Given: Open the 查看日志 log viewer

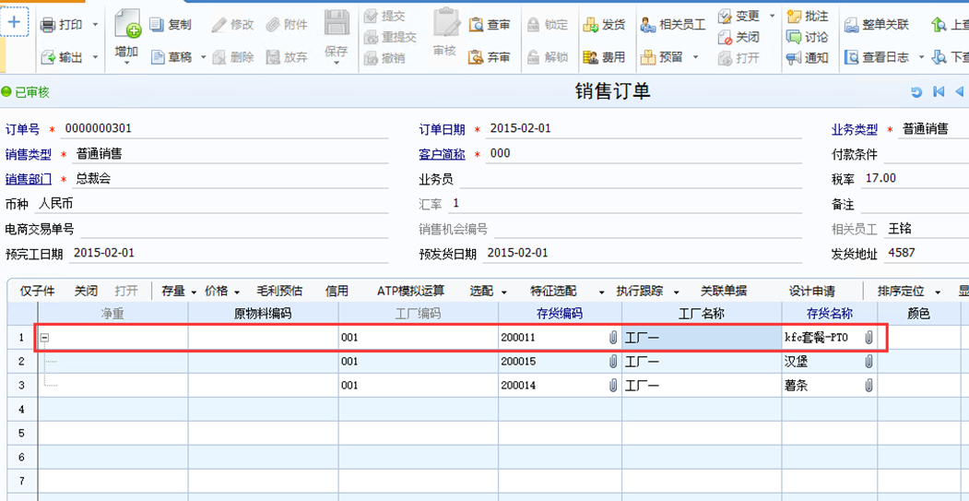Looking at the screenshot, I should [877, 57].
